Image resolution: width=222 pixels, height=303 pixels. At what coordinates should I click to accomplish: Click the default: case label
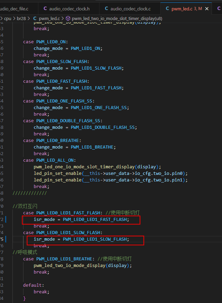pos(33,285)
